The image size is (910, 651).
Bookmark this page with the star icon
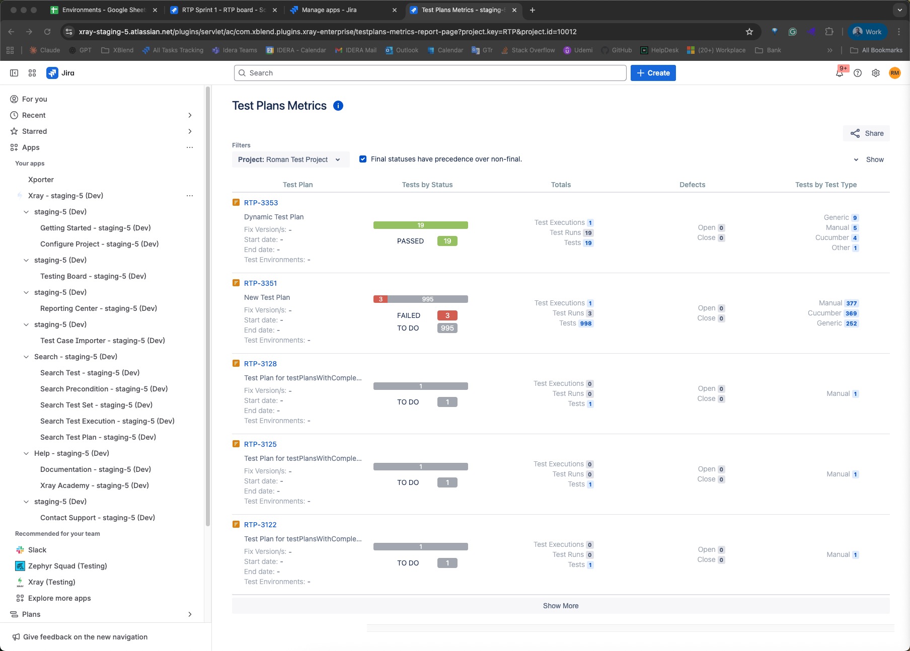click(x=749, y=32)
